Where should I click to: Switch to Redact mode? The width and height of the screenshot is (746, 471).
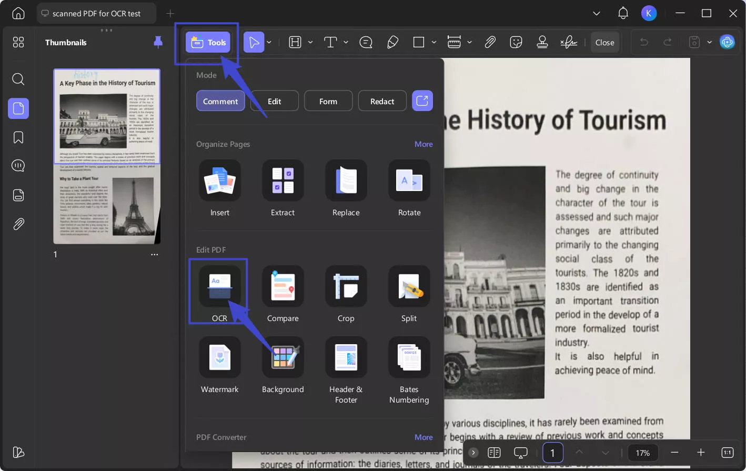click(382, 101)
